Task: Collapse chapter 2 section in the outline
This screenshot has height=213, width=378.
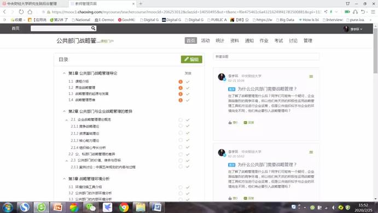Action: coord(64,111)
